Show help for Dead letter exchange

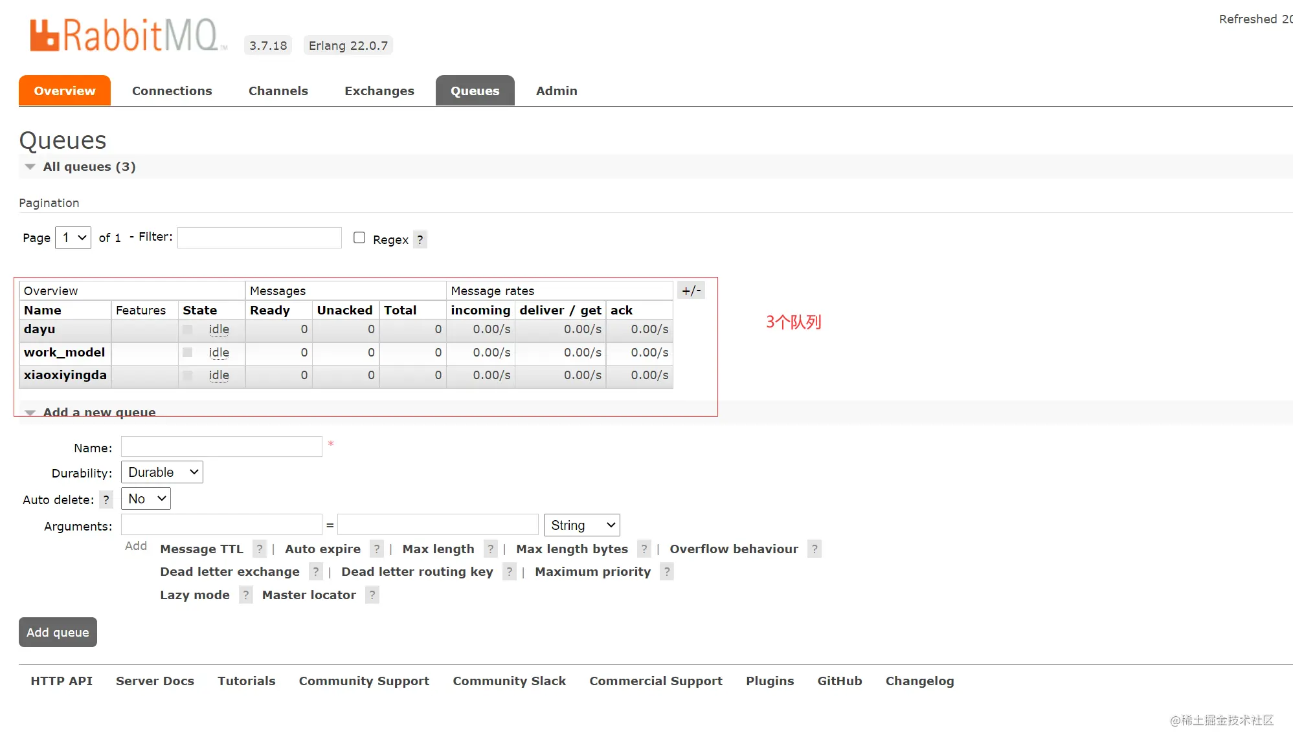[x=316, y=571]
